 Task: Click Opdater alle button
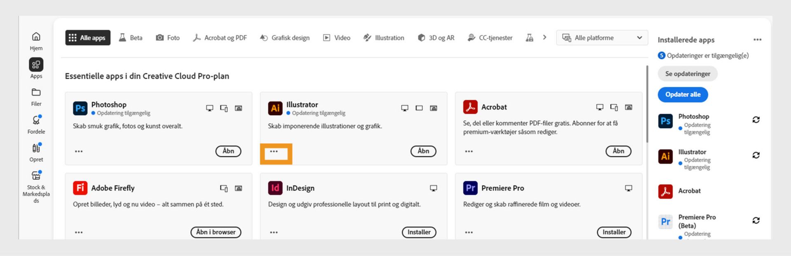[x=683, y=94]
